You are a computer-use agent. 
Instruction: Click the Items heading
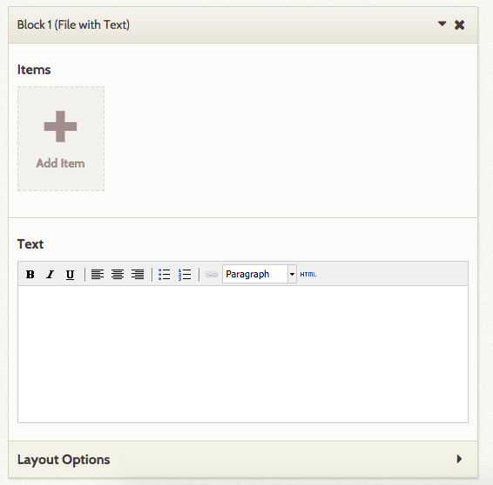[x=34, y=70]
